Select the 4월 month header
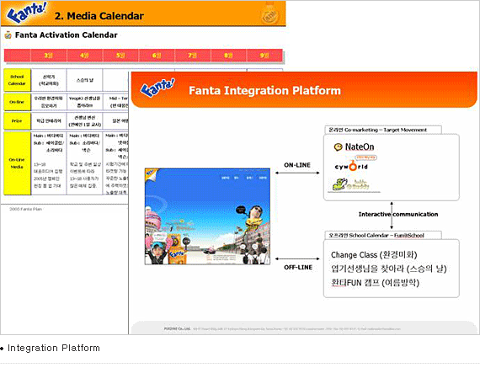 coord(84,56)
